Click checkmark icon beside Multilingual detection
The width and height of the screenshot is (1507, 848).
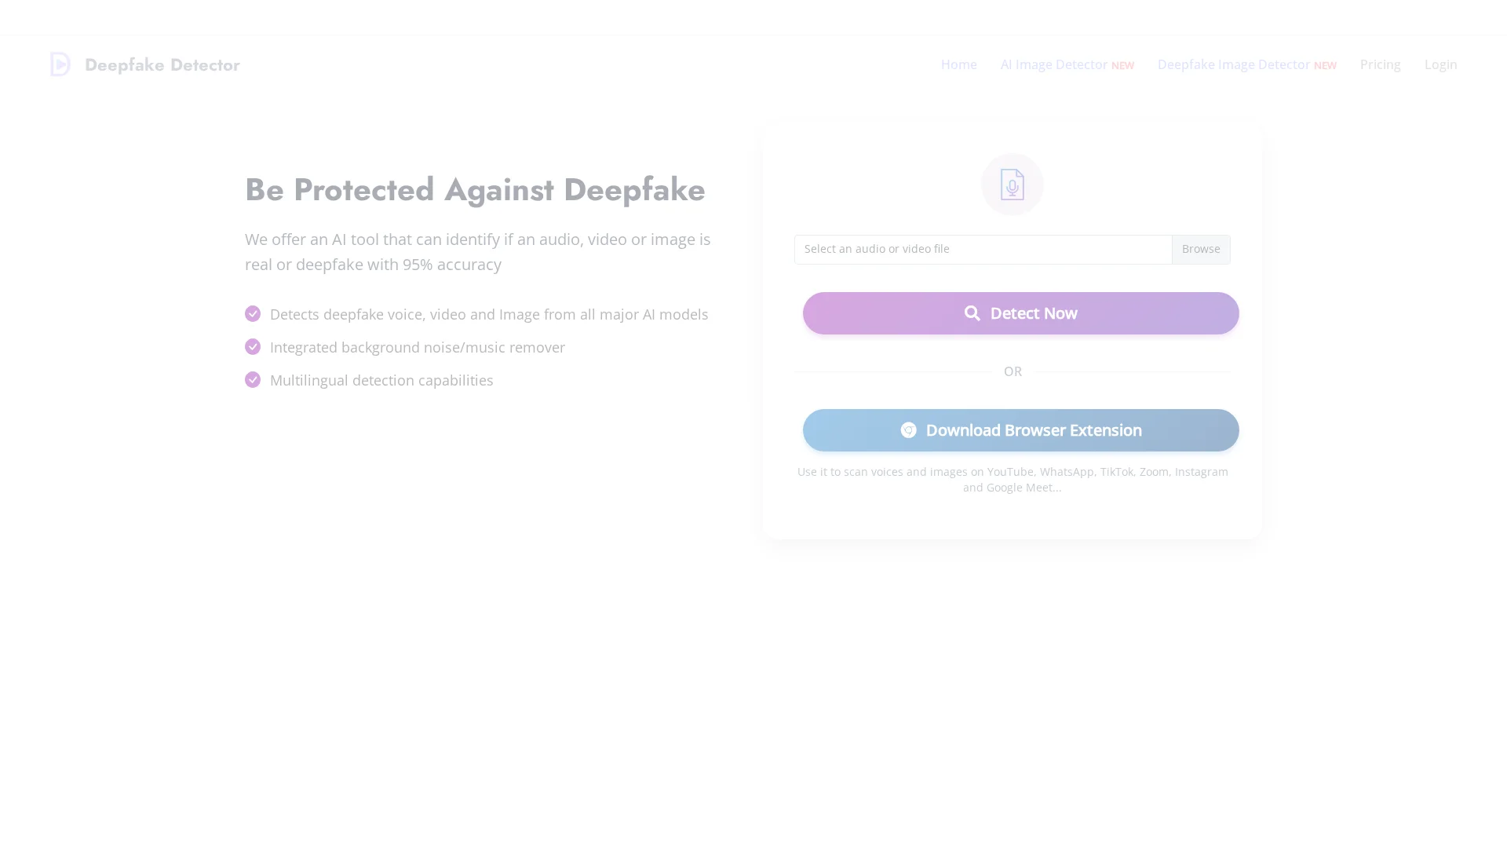253,380
